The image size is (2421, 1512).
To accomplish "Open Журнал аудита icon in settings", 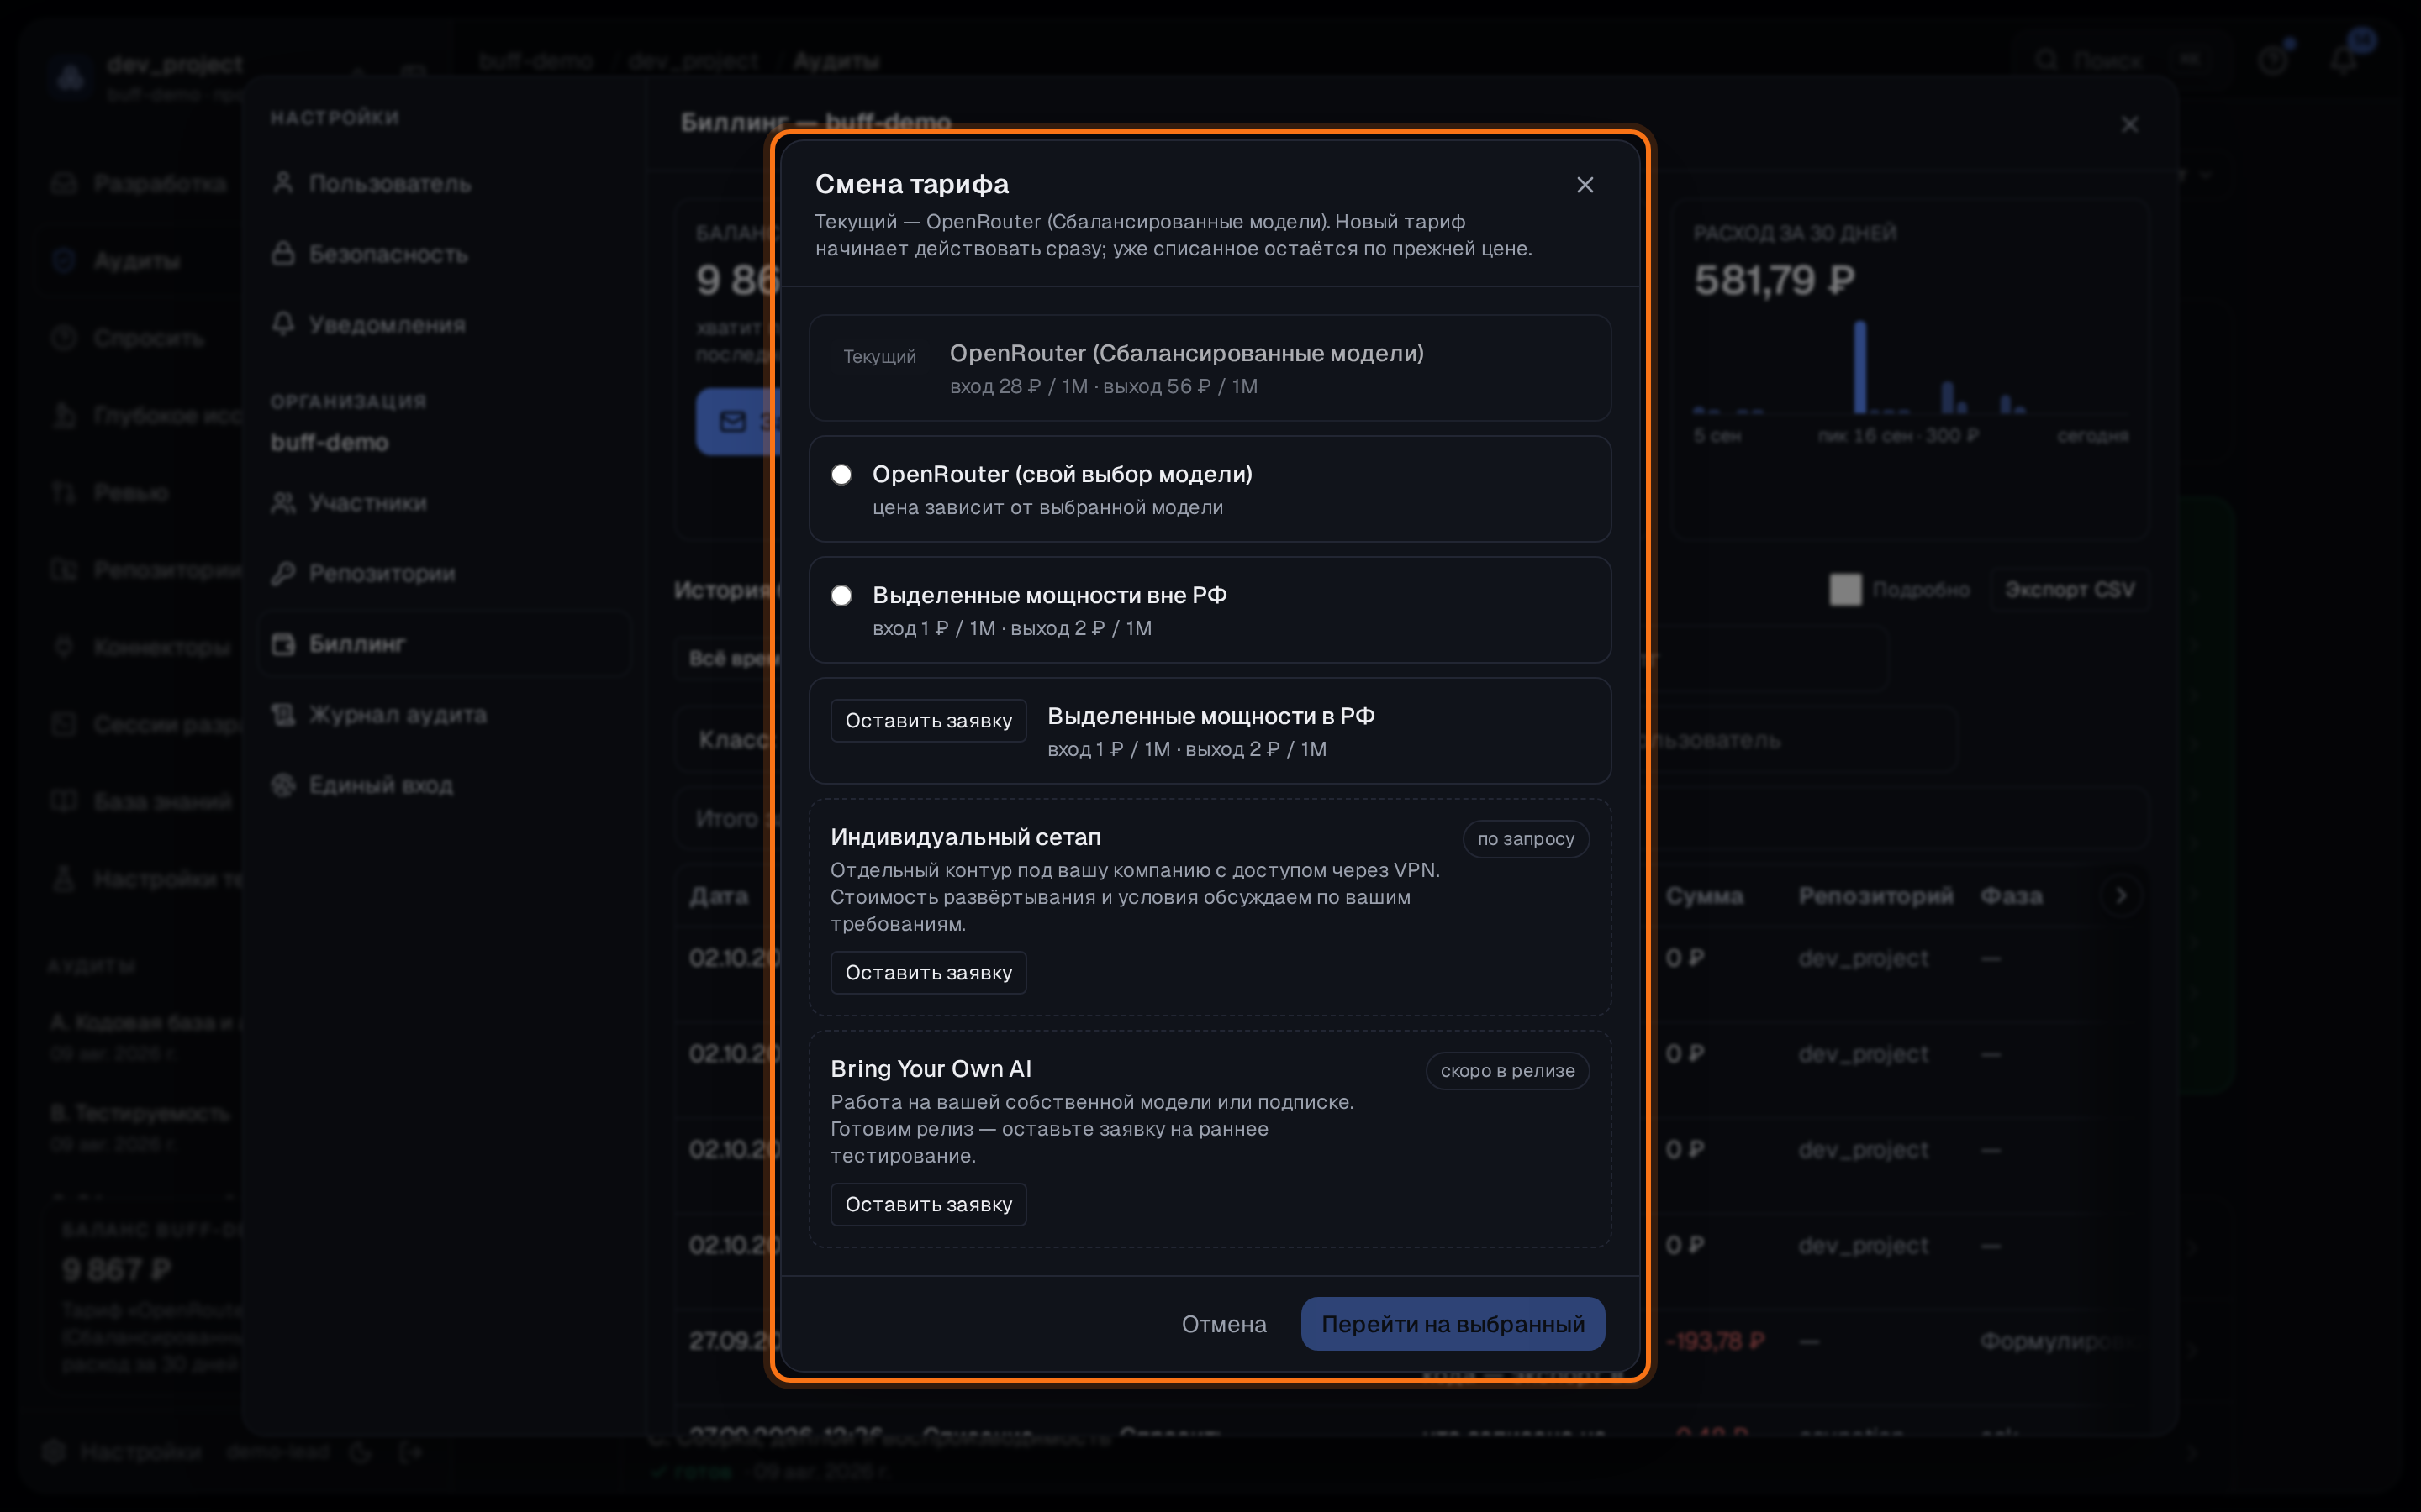I will click(283, 714).
